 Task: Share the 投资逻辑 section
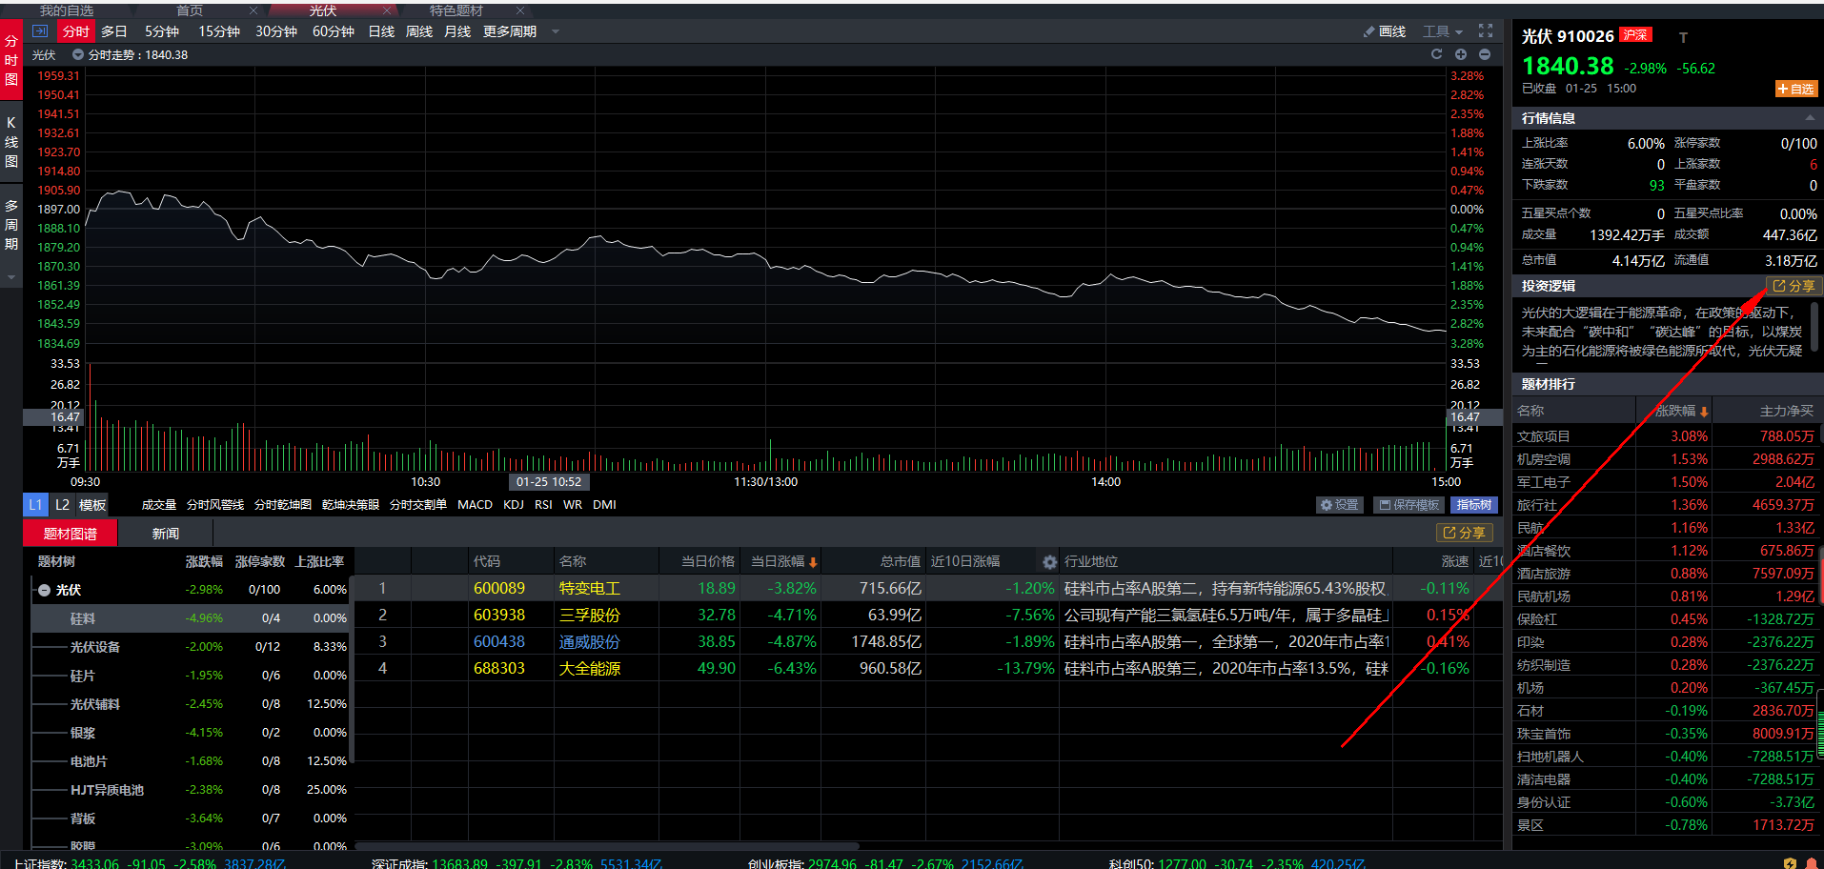[x=1794, y=286]
